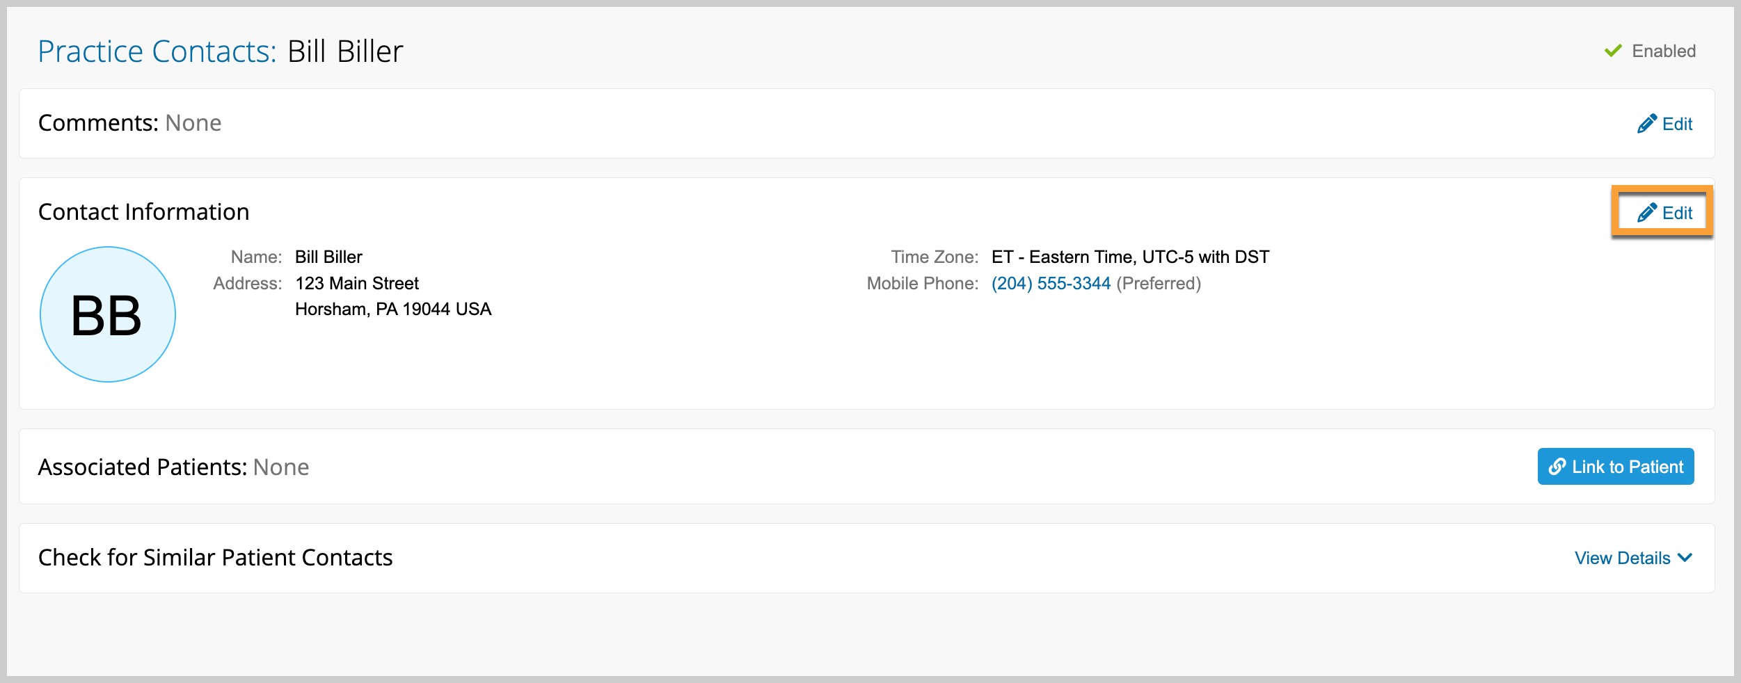Open the Practice Contacts breadcrumb
1741x683 pixels.
pos(157,51)
